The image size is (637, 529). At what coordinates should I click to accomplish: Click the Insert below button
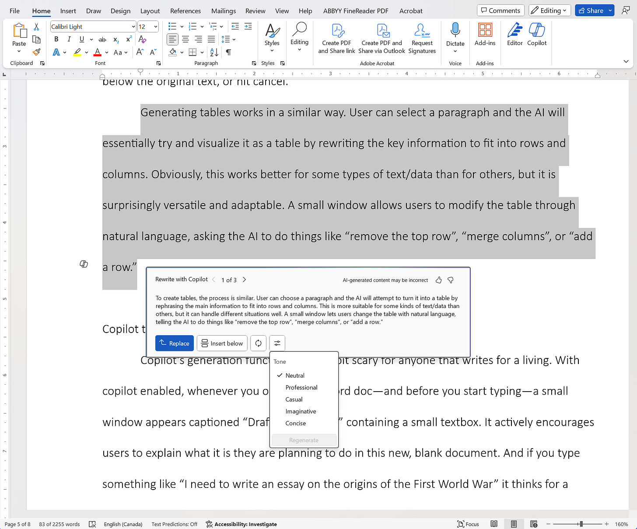pos(222,343)
